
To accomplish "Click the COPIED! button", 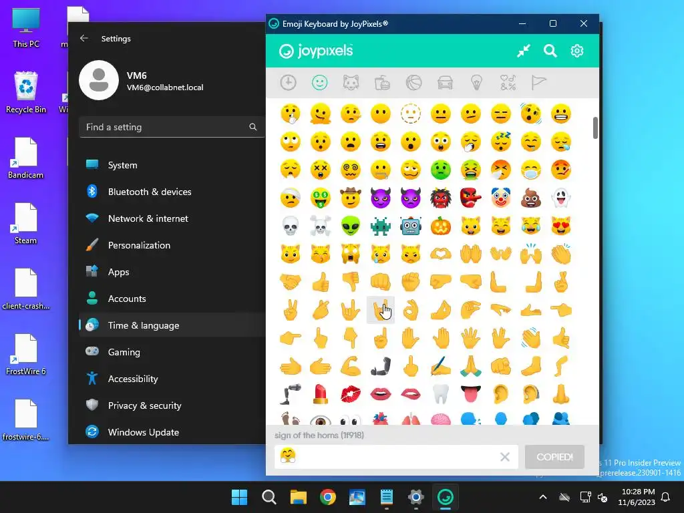I will tap(554, 457).
